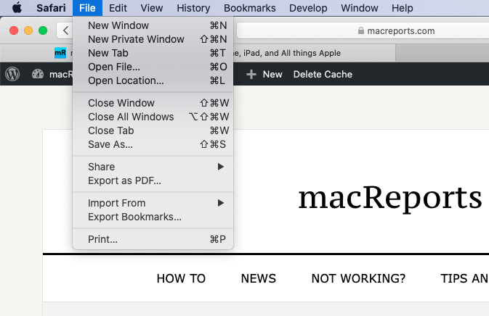Click the Safari back arrow button
Viewport: 489px width, 316px height.
point(65,30)
